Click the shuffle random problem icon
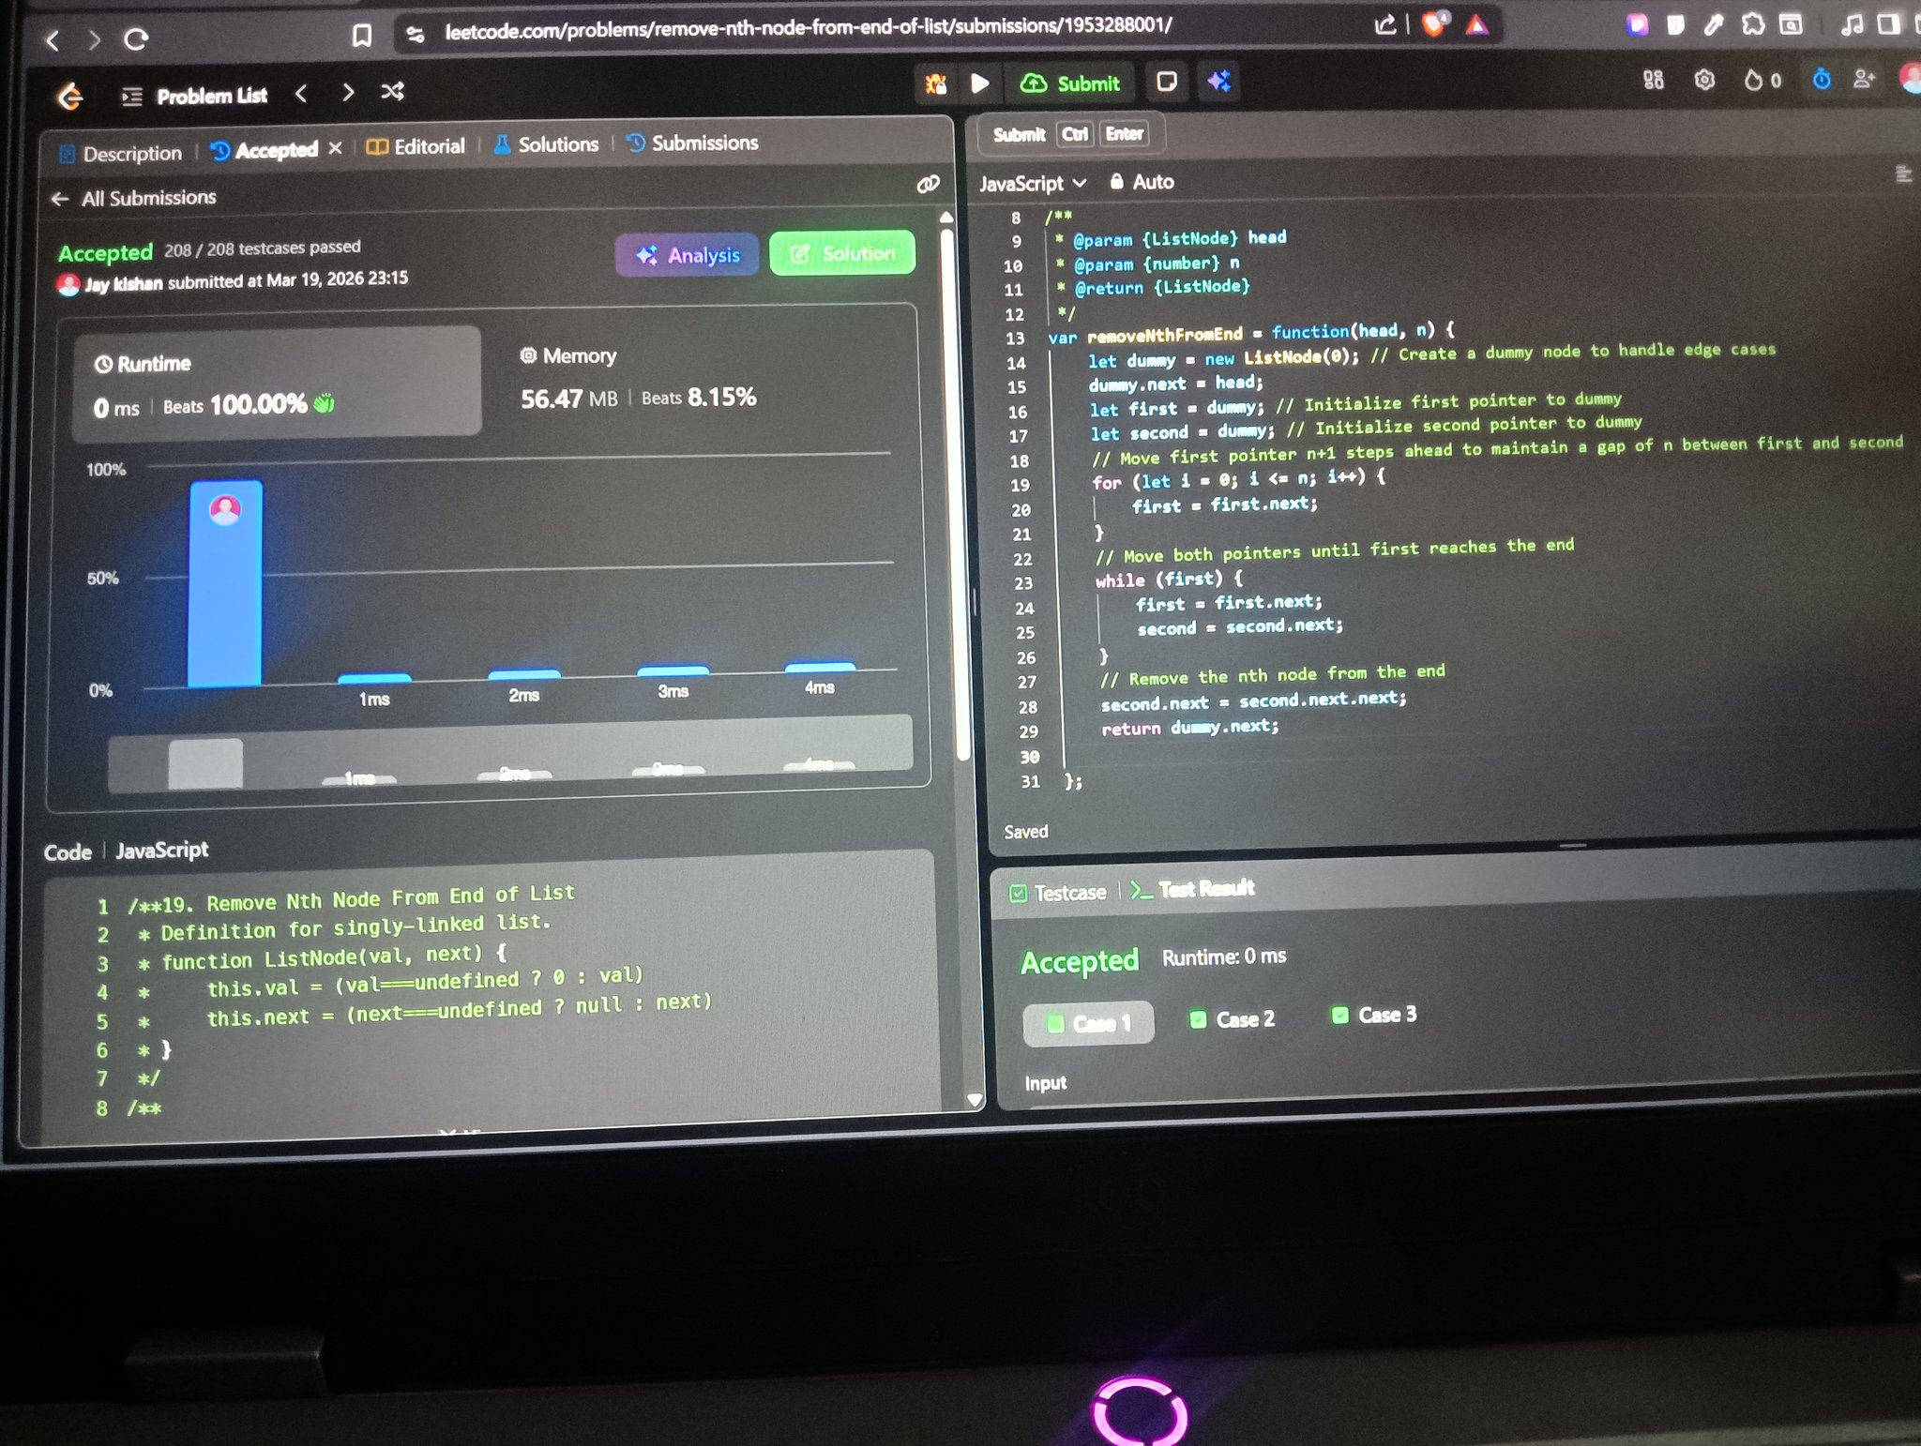 point(392,92)
